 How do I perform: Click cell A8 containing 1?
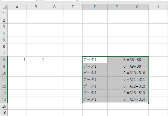click(17, 60)
